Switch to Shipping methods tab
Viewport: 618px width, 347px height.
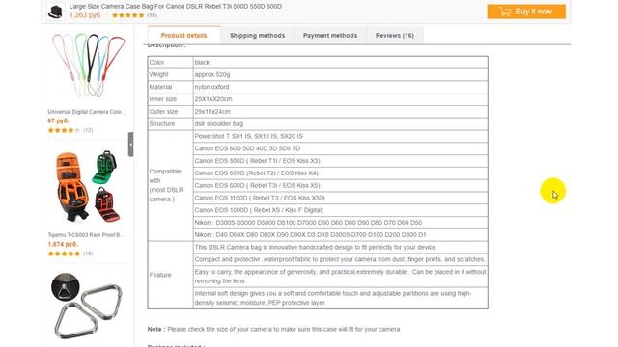[x=258, y=35]
